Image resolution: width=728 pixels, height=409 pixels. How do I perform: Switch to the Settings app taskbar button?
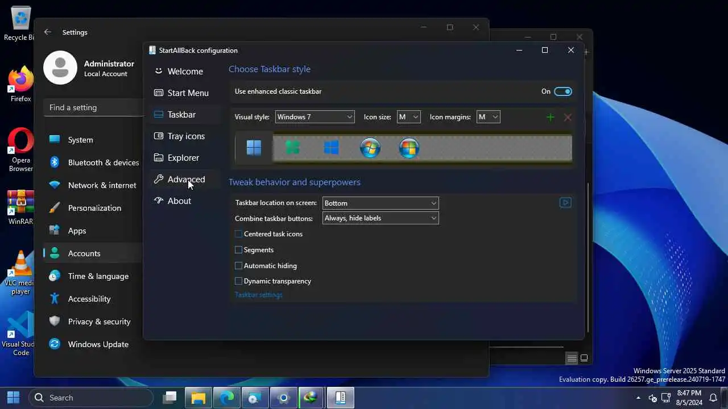pyautogui.click(x=283, y=398)
